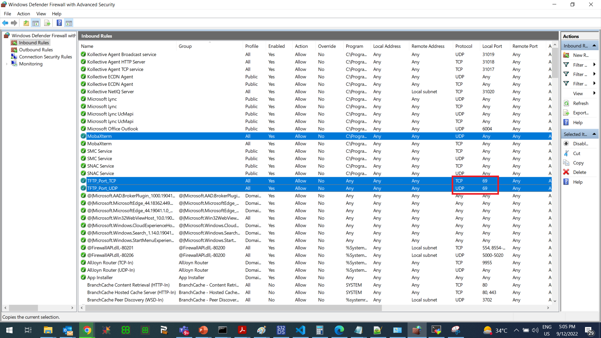Open File Explorer from the taskbar

coord(48,330)
